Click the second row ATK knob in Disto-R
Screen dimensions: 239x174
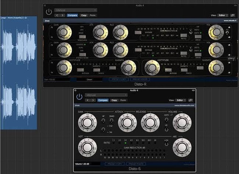pyautogui.click(x=100, y=50)
